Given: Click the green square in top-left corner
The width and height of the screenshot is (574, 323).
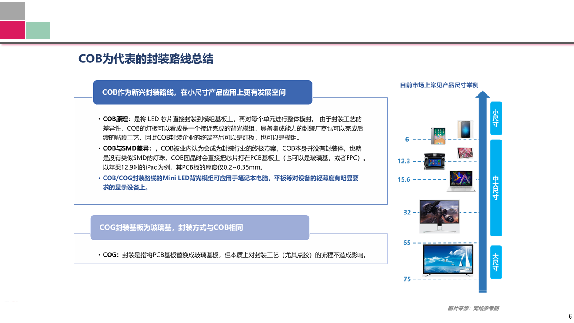Looking at the screenshot, I should pos(38,30).
